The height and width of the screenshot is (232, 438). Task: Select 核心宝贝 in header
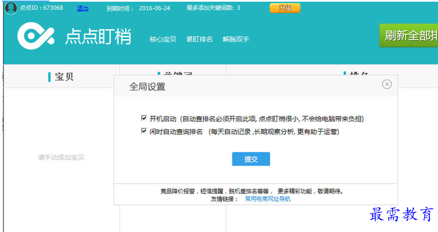163,39
